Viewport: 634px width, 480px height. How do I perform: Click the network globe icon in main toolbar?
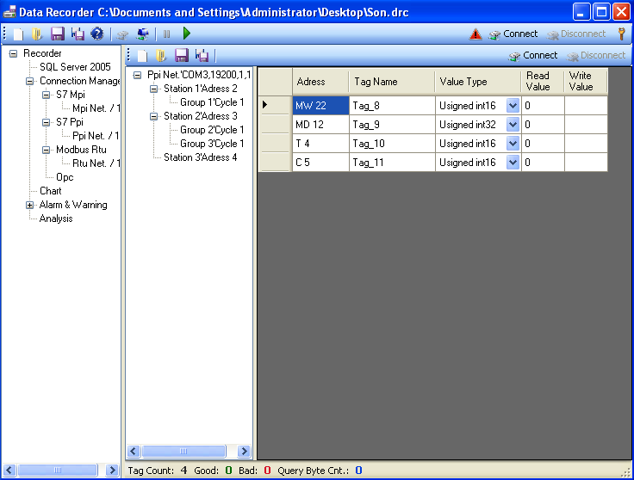pyautogui.click(x=142, y=34)
